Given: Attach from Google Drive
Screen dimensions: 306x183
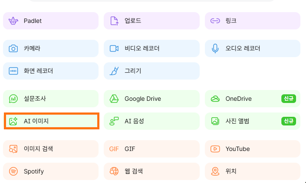Looking at the screenshot, I should coord(152,99).
